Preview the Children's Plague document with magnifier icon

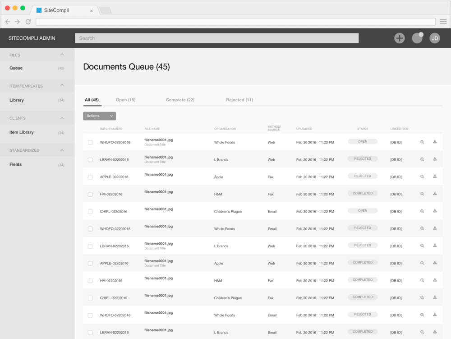coord(422,211)
